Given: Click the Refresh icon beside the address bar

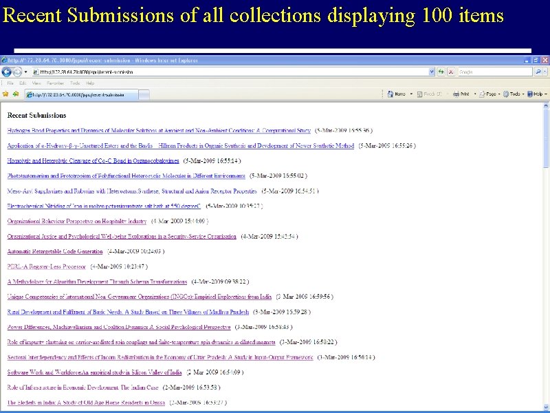Looking at the screenshot, I should coord(440,72).
